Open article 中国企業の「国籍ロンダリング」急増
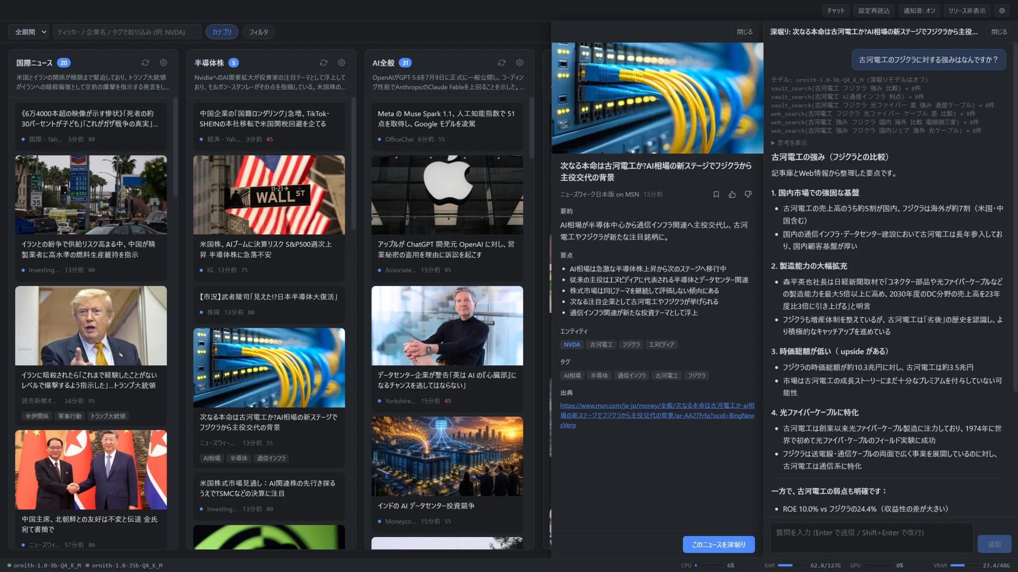Viewport: 1018px width, 572px height. [x=269, y=126]
